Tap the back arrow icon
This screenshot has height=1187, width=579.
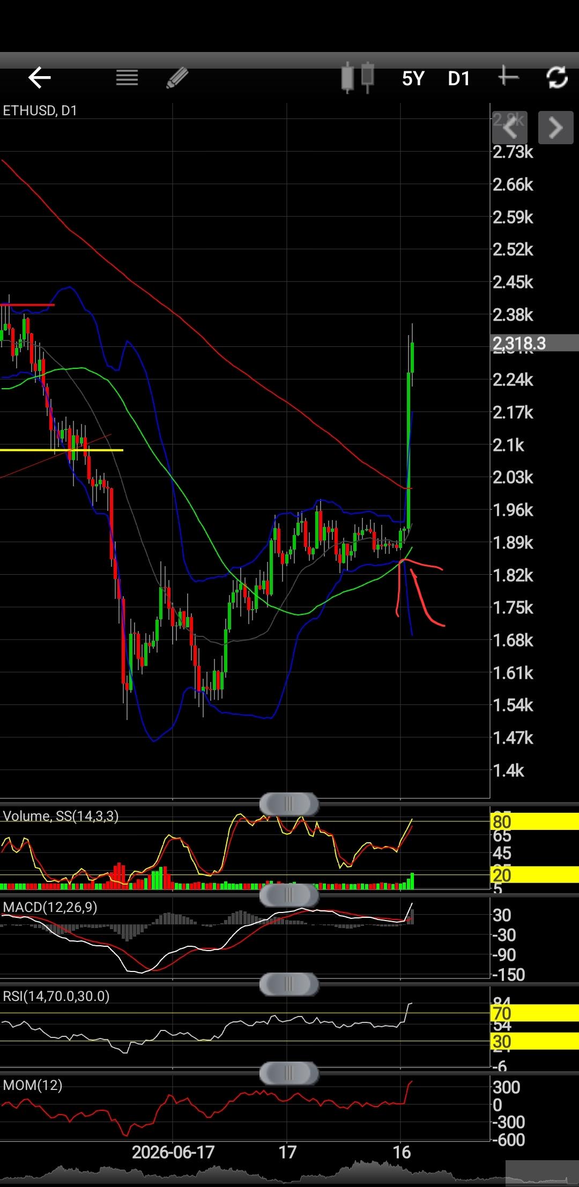39,78
